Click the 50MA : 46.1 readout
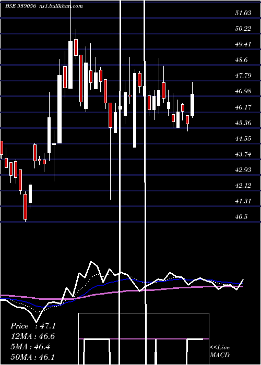The height and width of the screenshot is (365, 261). pyautogui.click(x=32, y=357)
